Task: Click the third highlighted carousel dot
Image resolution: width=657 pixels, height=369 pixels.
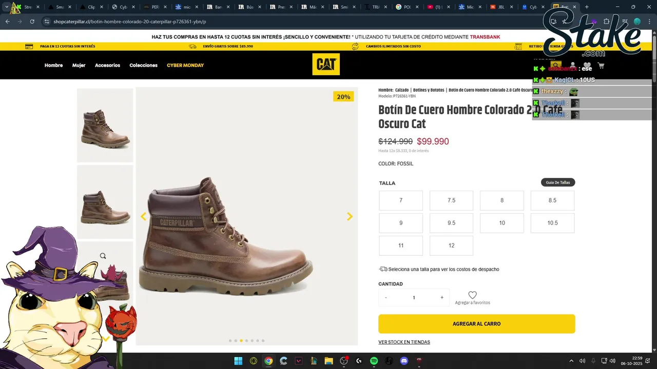Action: click(241, 341)
